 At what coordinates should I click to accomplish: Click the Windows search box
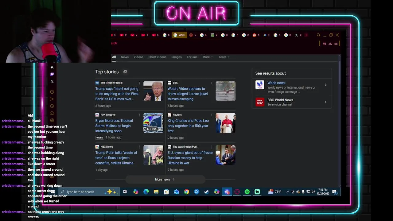tap(89, 192)
